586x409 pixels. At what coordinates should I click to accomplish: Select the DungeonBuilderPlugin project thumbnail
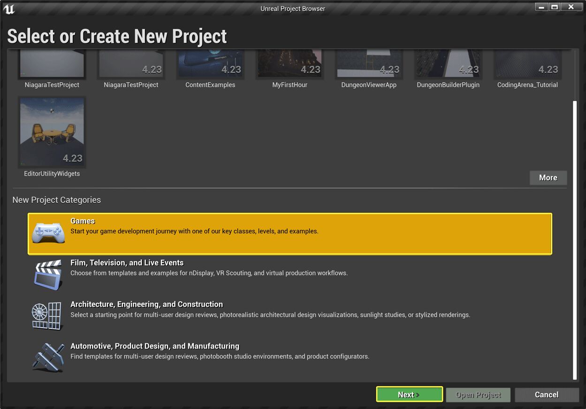point(448,64)
